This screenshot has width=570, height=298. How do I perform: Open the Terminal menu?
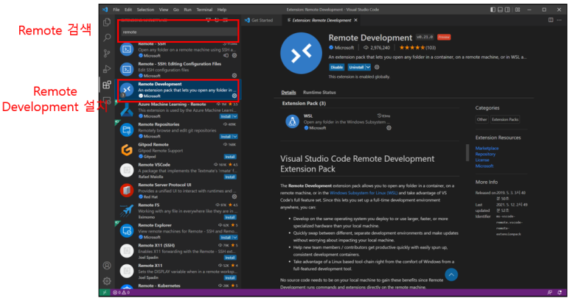pos(204,10)
